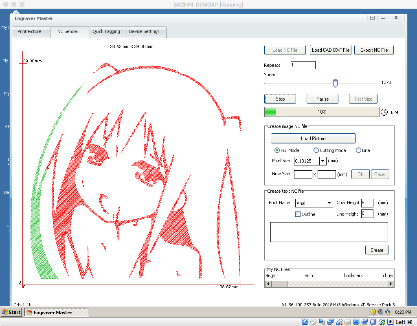Open the window menu icon in title bar
Image resolution: width=417 pixels, height=326 pixels.
[372, 18]
